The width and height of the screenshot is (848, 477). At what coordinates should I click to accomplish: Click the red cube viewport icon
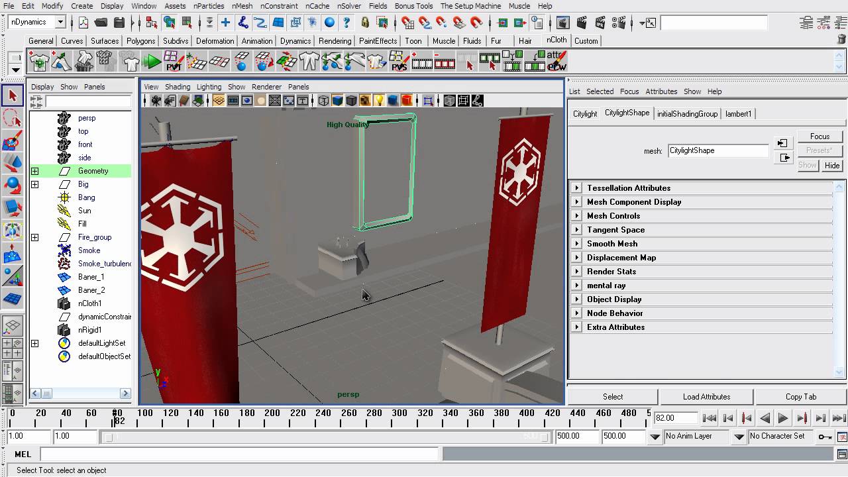coord(407,101)
